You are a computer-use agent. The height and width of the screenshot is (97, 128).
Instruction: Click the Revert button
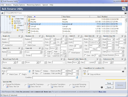point(109,87)
